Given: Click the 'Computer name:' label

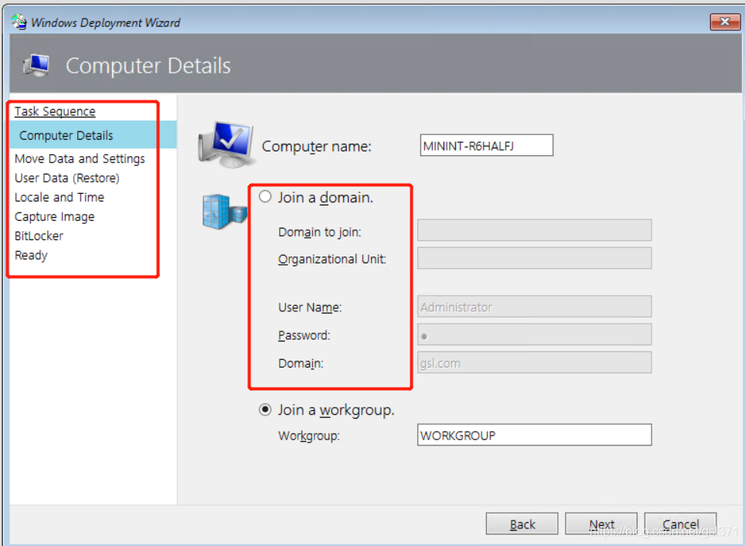Looking at the screenshot, I should click(x=316, y=147).
